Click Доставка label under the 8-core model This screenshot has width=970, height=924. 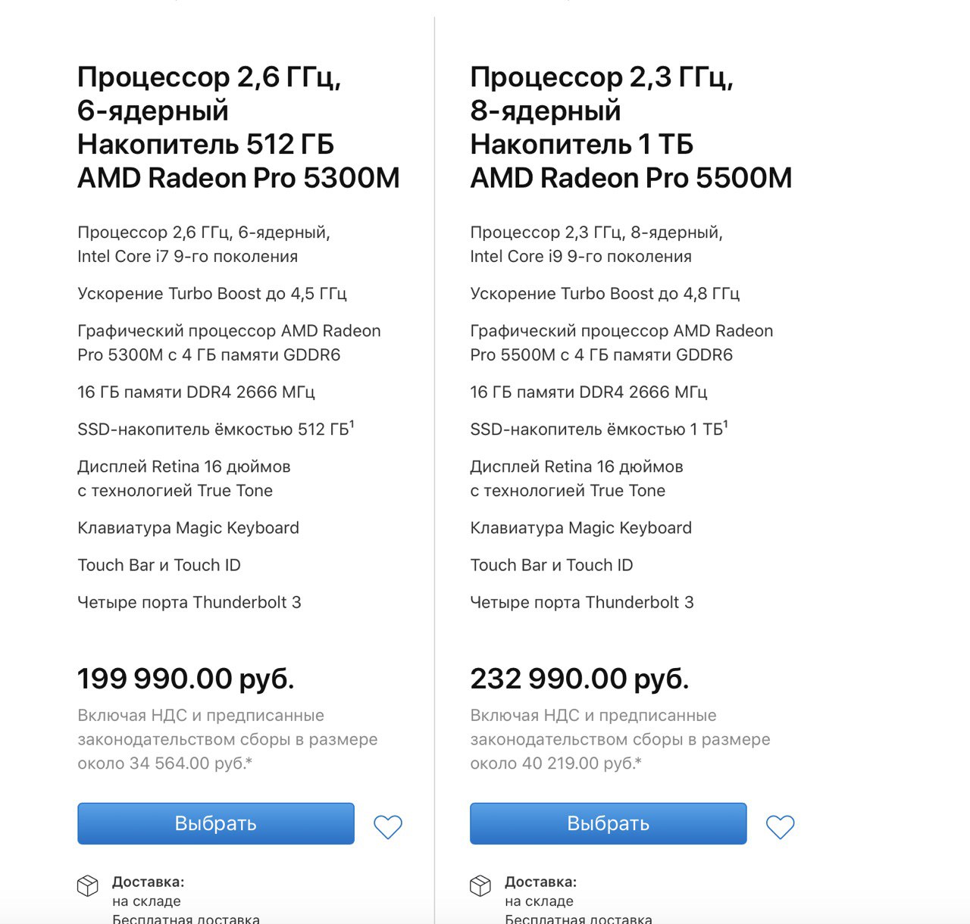pos(541,882)
